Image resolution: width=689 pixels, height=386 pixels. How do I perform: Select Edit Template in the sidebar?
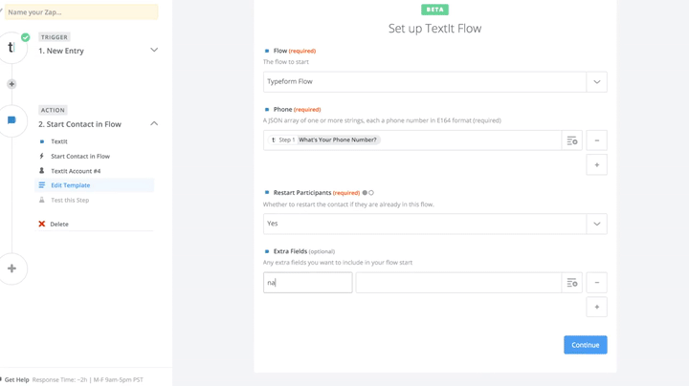tap(71, 185)
